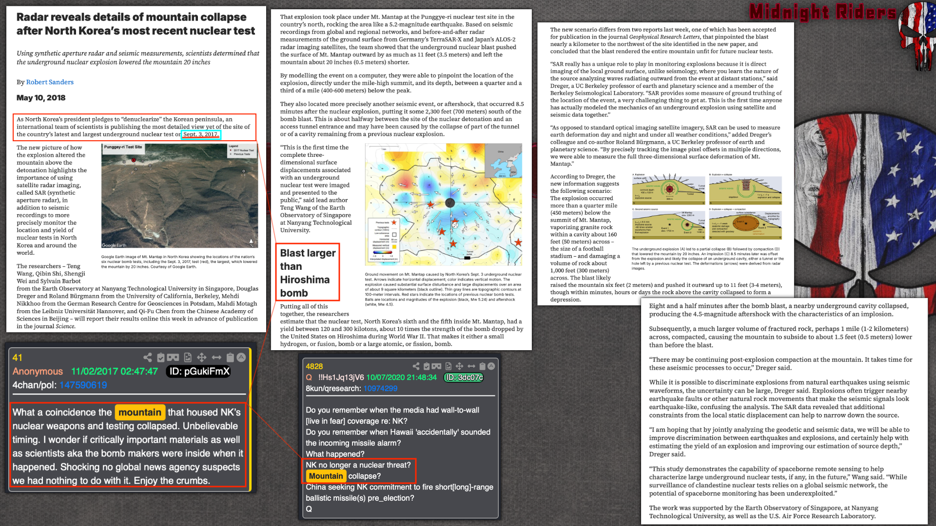Click the '!!Hs1Jq13jV6' tripcode

click(341, 377)
